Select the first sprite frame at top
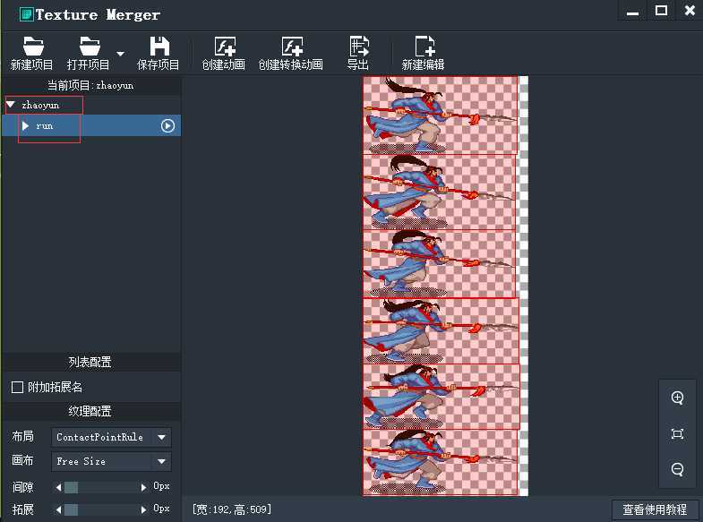Viewport: 703px width, 522px height. coord(440,116)
